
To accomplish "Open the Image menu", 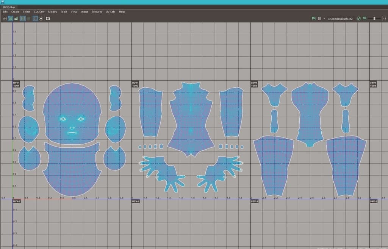I will click(84, 12).
